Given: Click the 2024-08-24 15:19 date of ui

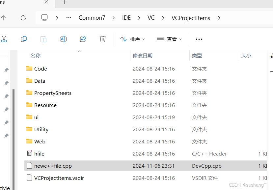Looking at the screenshot, I should (x=153, y=117).
